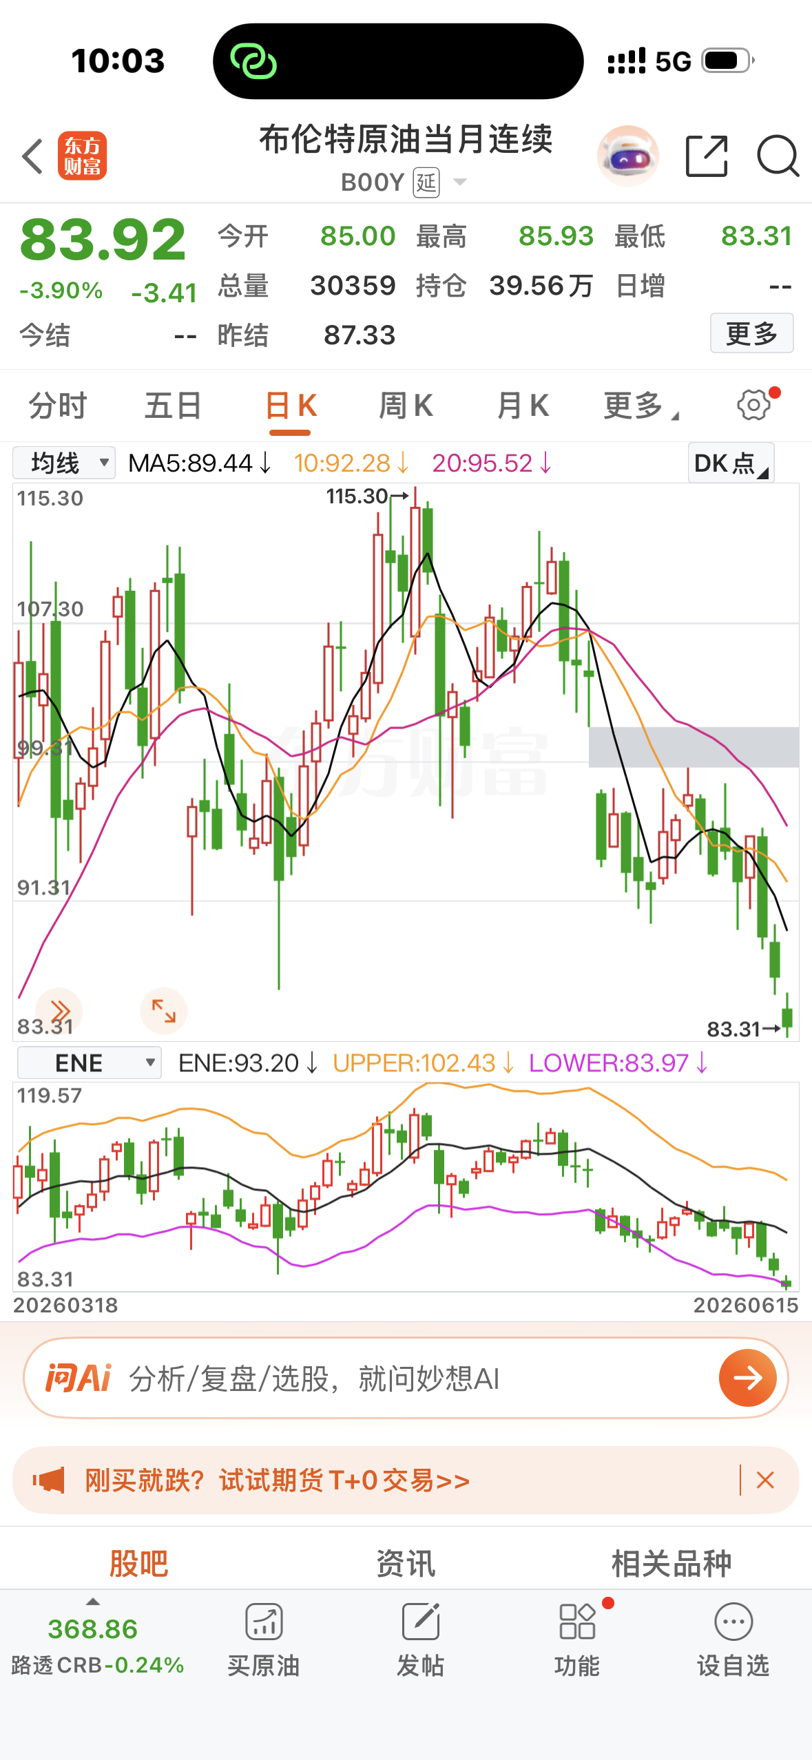Screen dimensions: 812x1760
Task: Toggle the 延 delayed quote badge
Action: click(x=426, y=182)
